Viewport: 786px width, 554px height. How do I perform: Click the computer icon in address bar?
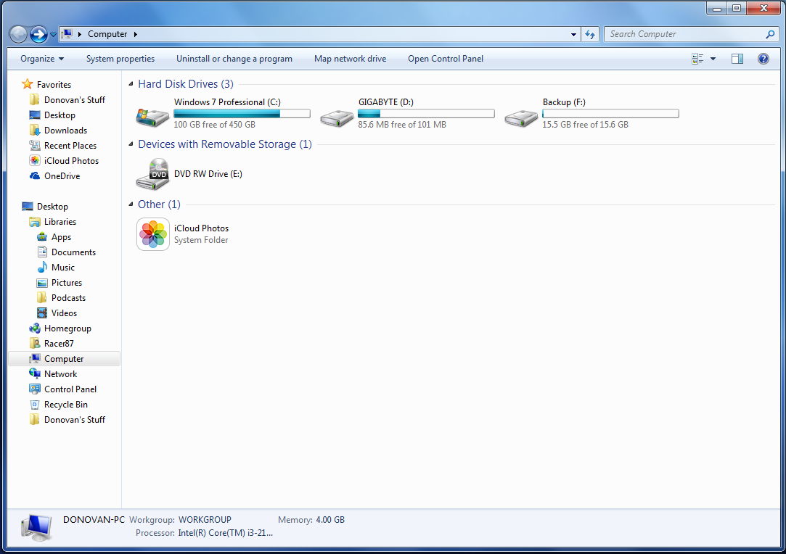pyautogui.click(x=67, y=33)
